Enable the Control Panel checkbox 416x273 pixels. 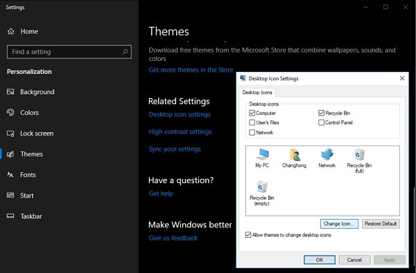click(321, 122)
